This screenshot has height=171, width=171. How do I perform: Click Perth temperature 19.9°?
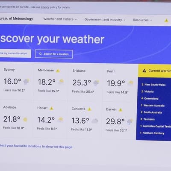[x=116, y=83]
